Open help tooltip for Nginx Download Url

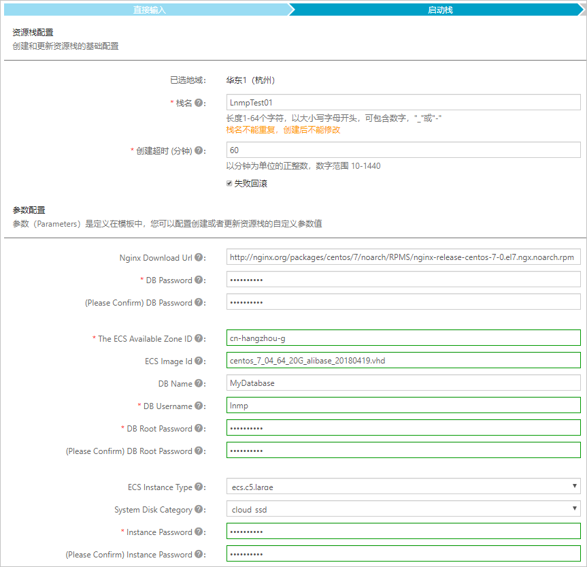click(x=199, y=257)
